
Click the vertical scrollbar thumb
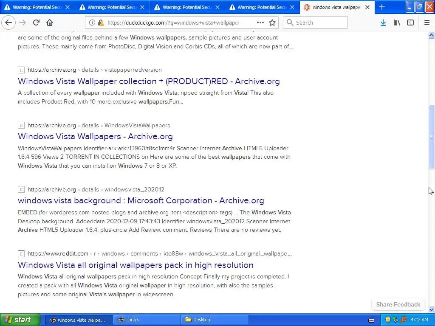pyautogui.click(x=432, y=137)
